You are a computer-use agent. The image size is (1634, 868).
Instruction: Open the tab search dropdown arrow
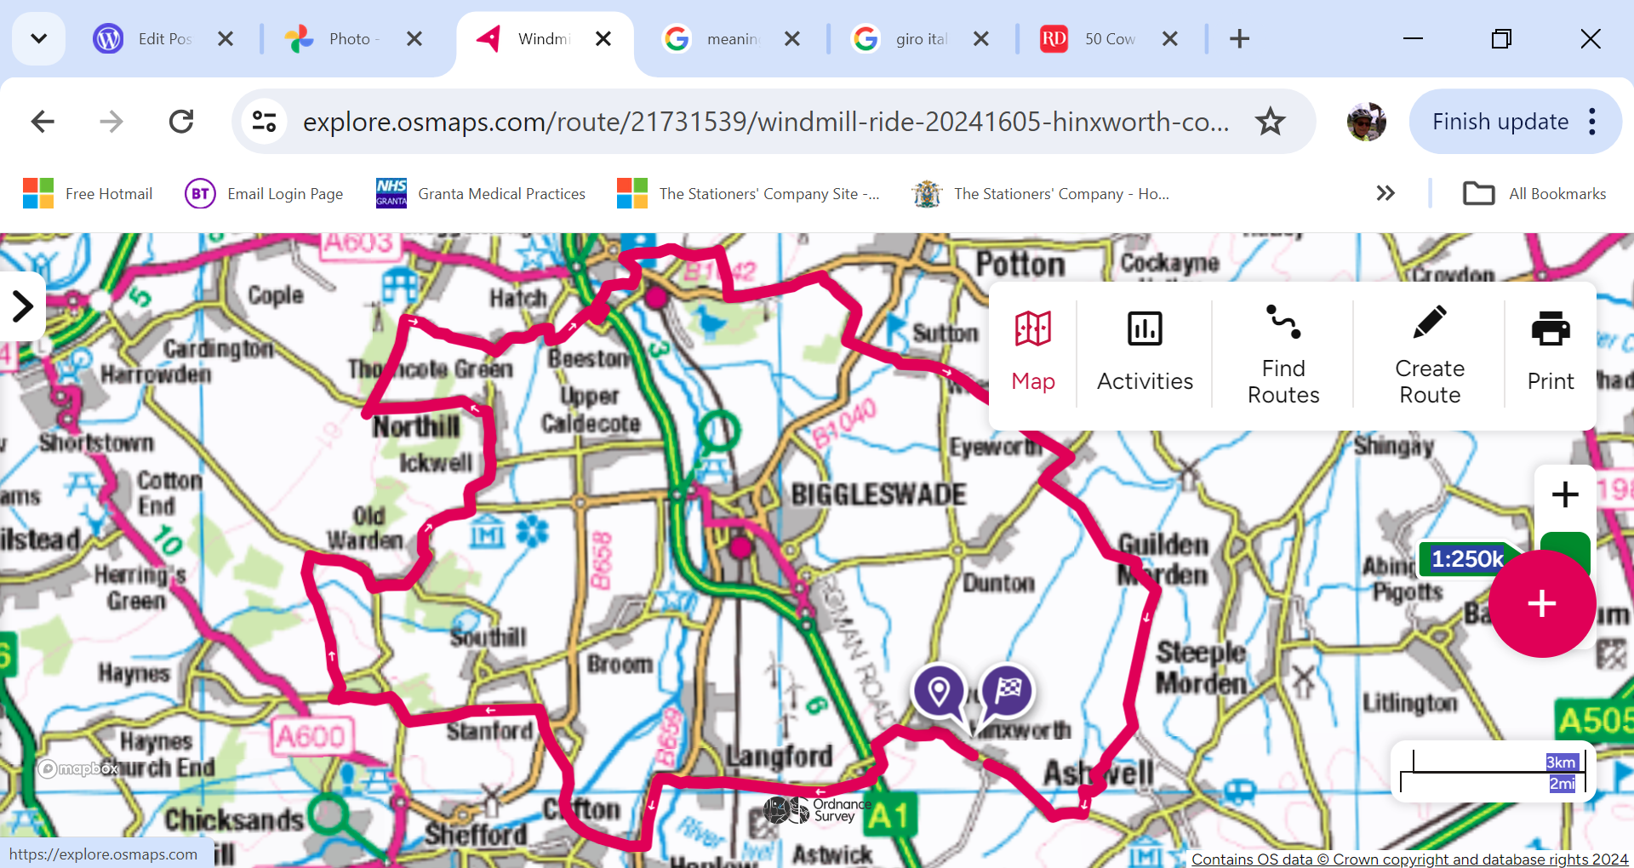coord(38,38)
